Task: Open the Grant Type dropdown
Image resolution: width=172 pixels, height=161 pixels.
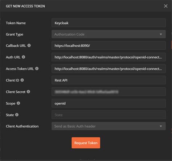Action: pyautogui.click(x=108, y=34)
